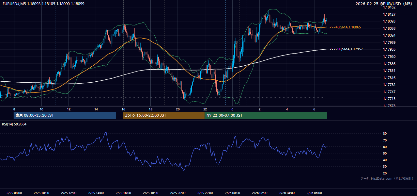Click the bottom date label 2/25 12:00

click(69, 193)
